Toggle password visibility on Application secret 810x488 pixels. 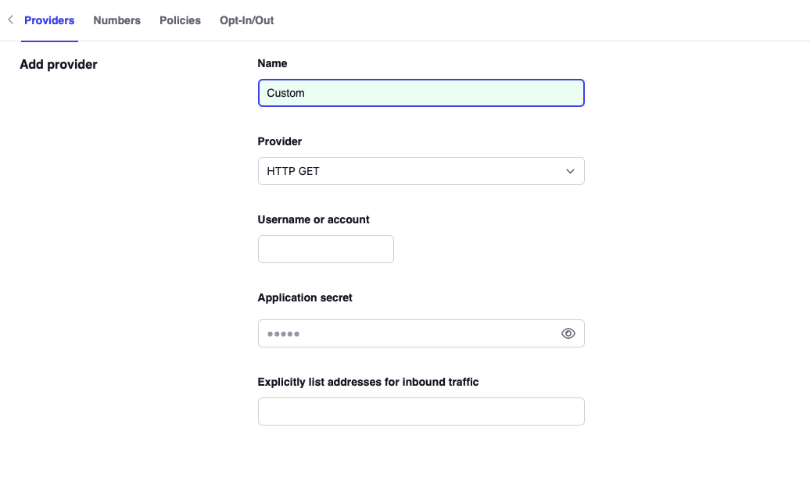(x=568, y=333)
